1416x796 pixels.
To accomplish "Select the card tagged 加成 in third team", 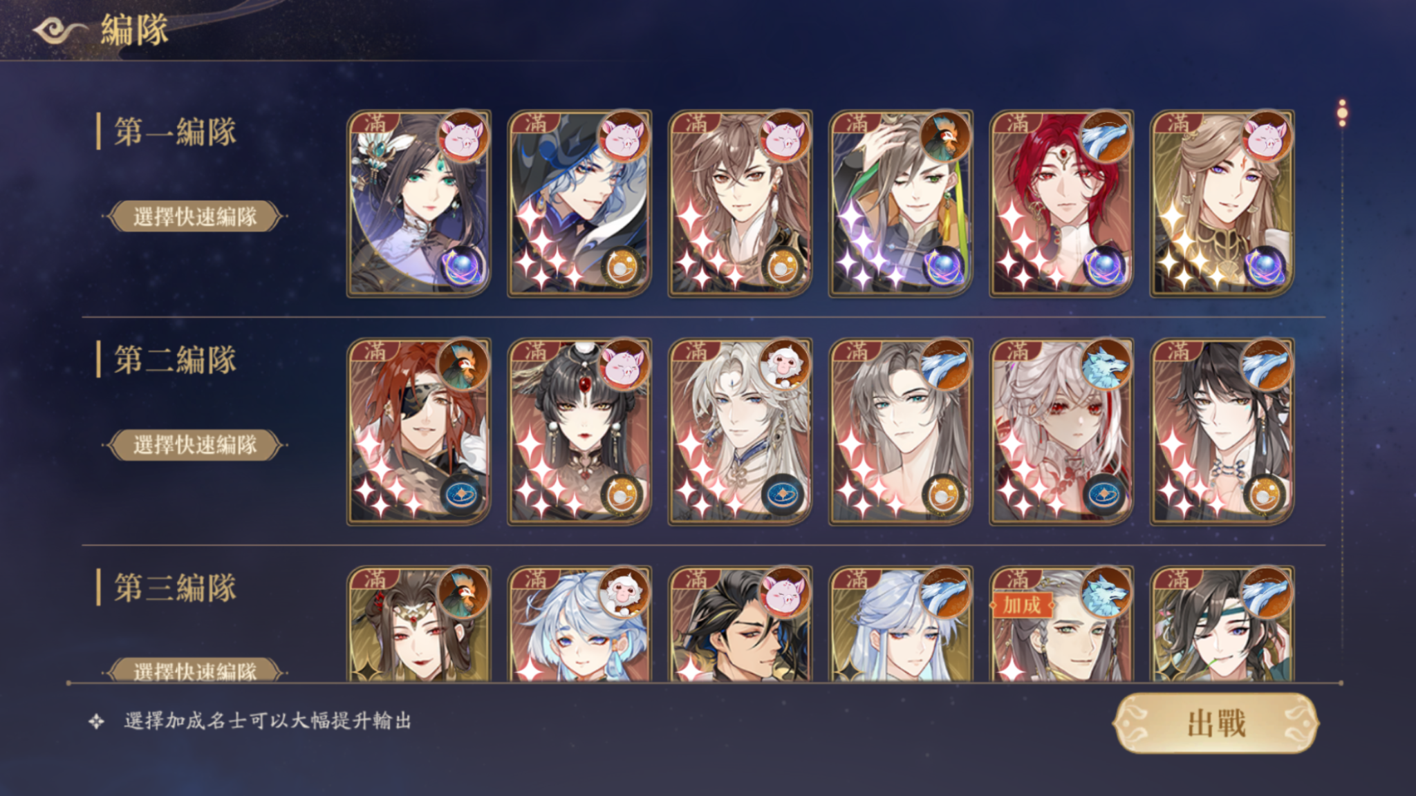I will (x=1061, y=624).
